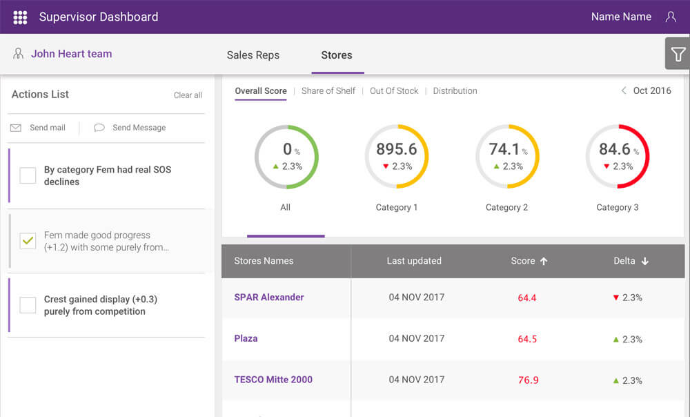
Task: Click the Category 3 label under the gauge
Action: click(618, 207)
